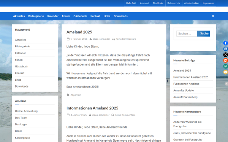Open Anita von Wülcknitz comment link

click(x=185, y=122)
